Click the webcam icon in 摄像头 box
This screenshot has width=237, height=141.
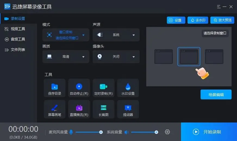[x=99, y=57]
